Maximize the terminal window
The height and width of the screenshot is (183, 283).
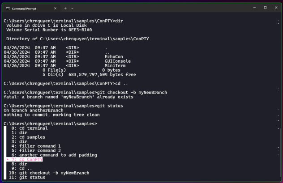[265, 8]
